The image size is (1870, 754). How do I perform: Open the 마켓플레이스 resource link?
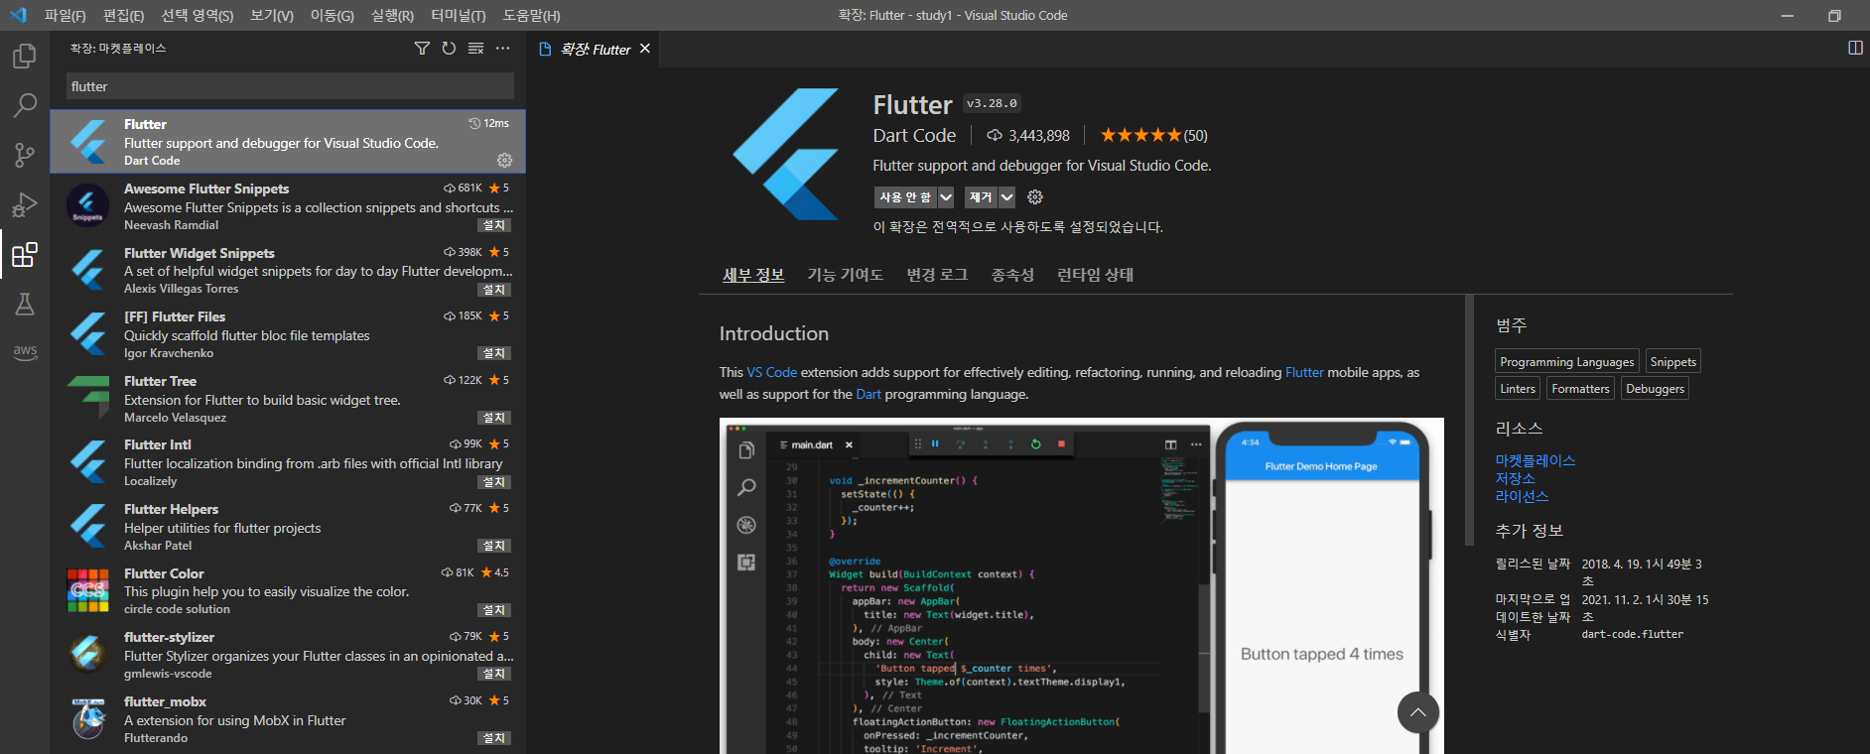click(x=1536, y=460)
